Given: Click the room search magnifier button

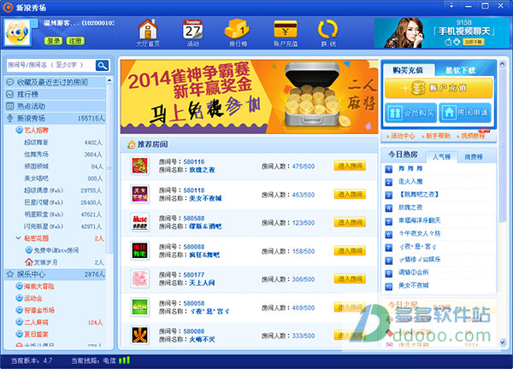Looking at the screenshot, I should click(x=103, y=66).
